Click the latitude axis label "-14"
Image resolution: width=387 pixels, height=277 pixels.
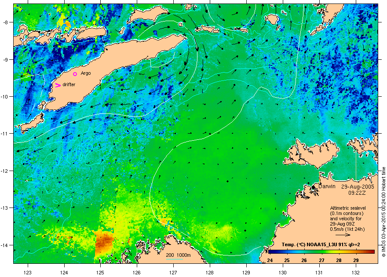pyautogui.click(x=4, y=245)
